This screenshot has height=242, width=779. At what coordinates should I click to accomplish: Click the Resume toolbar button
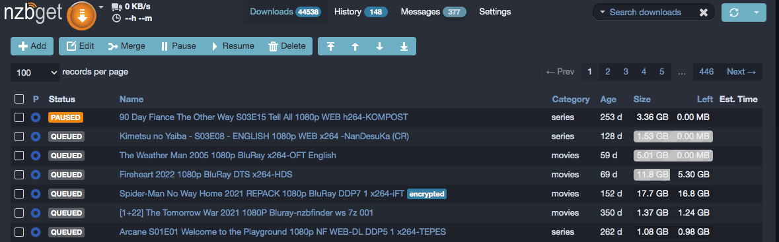click(x=233, y=46)
